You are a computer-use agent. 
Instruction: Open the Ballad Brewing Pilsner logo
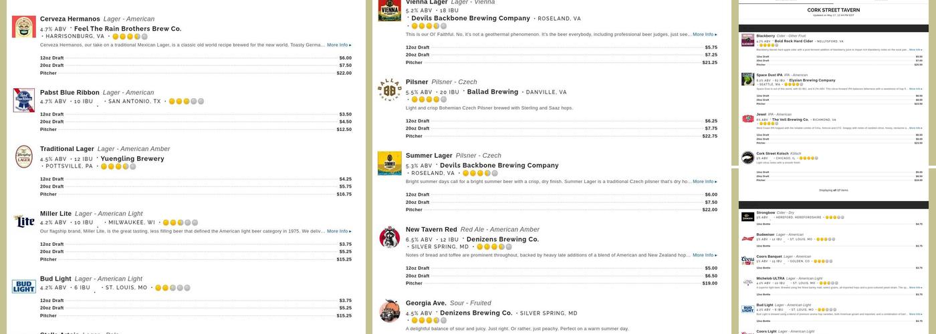[390, 90]
